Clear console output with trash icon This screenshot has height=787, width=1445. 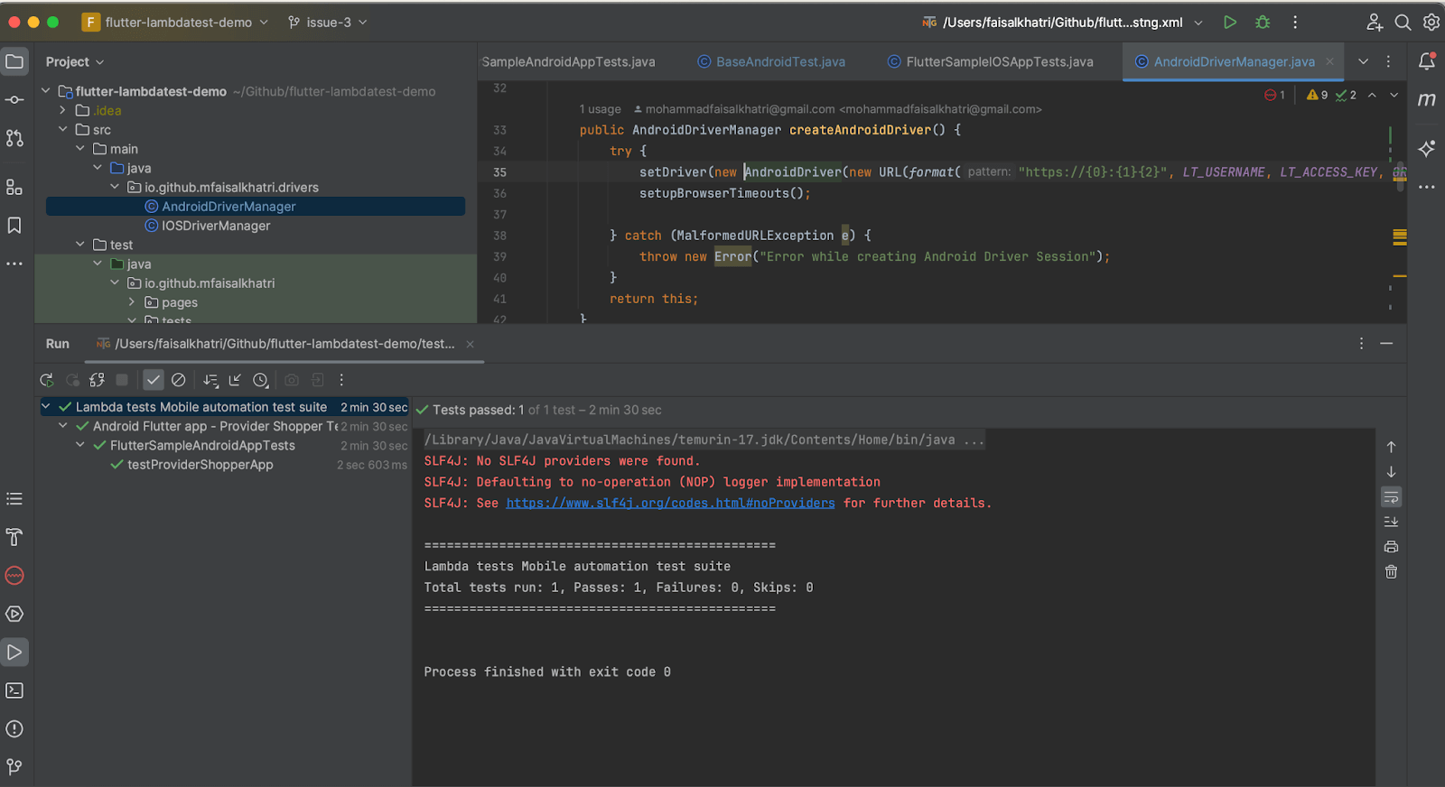(x=1391, y=571)
